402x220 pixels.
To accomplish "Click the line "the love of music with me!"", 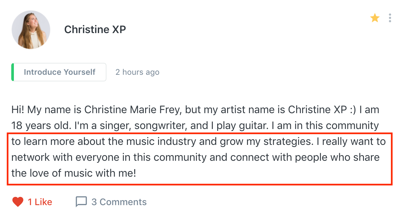I will pos(73,173).
